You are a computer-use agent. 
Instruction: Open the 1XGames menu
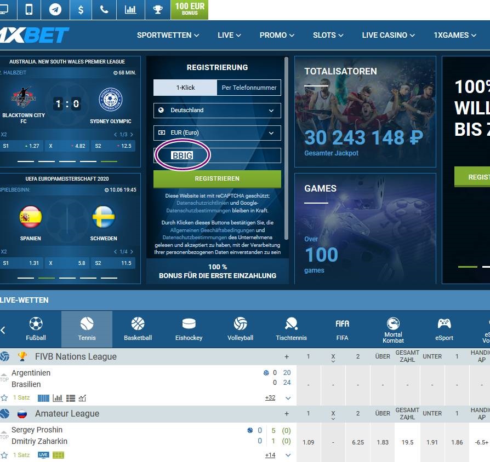(x=455, y=35)
